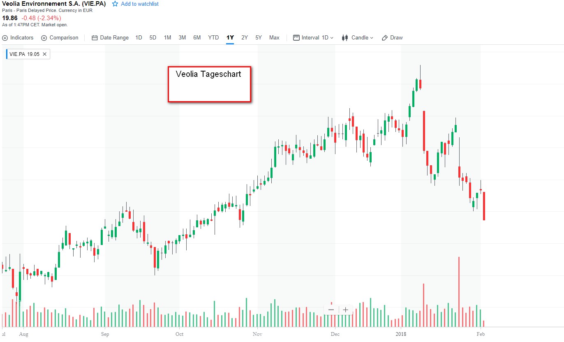The height and width of the screenshot is (342, 564).
Task: Click the Add to watchlist star icon
Action: 115,4
